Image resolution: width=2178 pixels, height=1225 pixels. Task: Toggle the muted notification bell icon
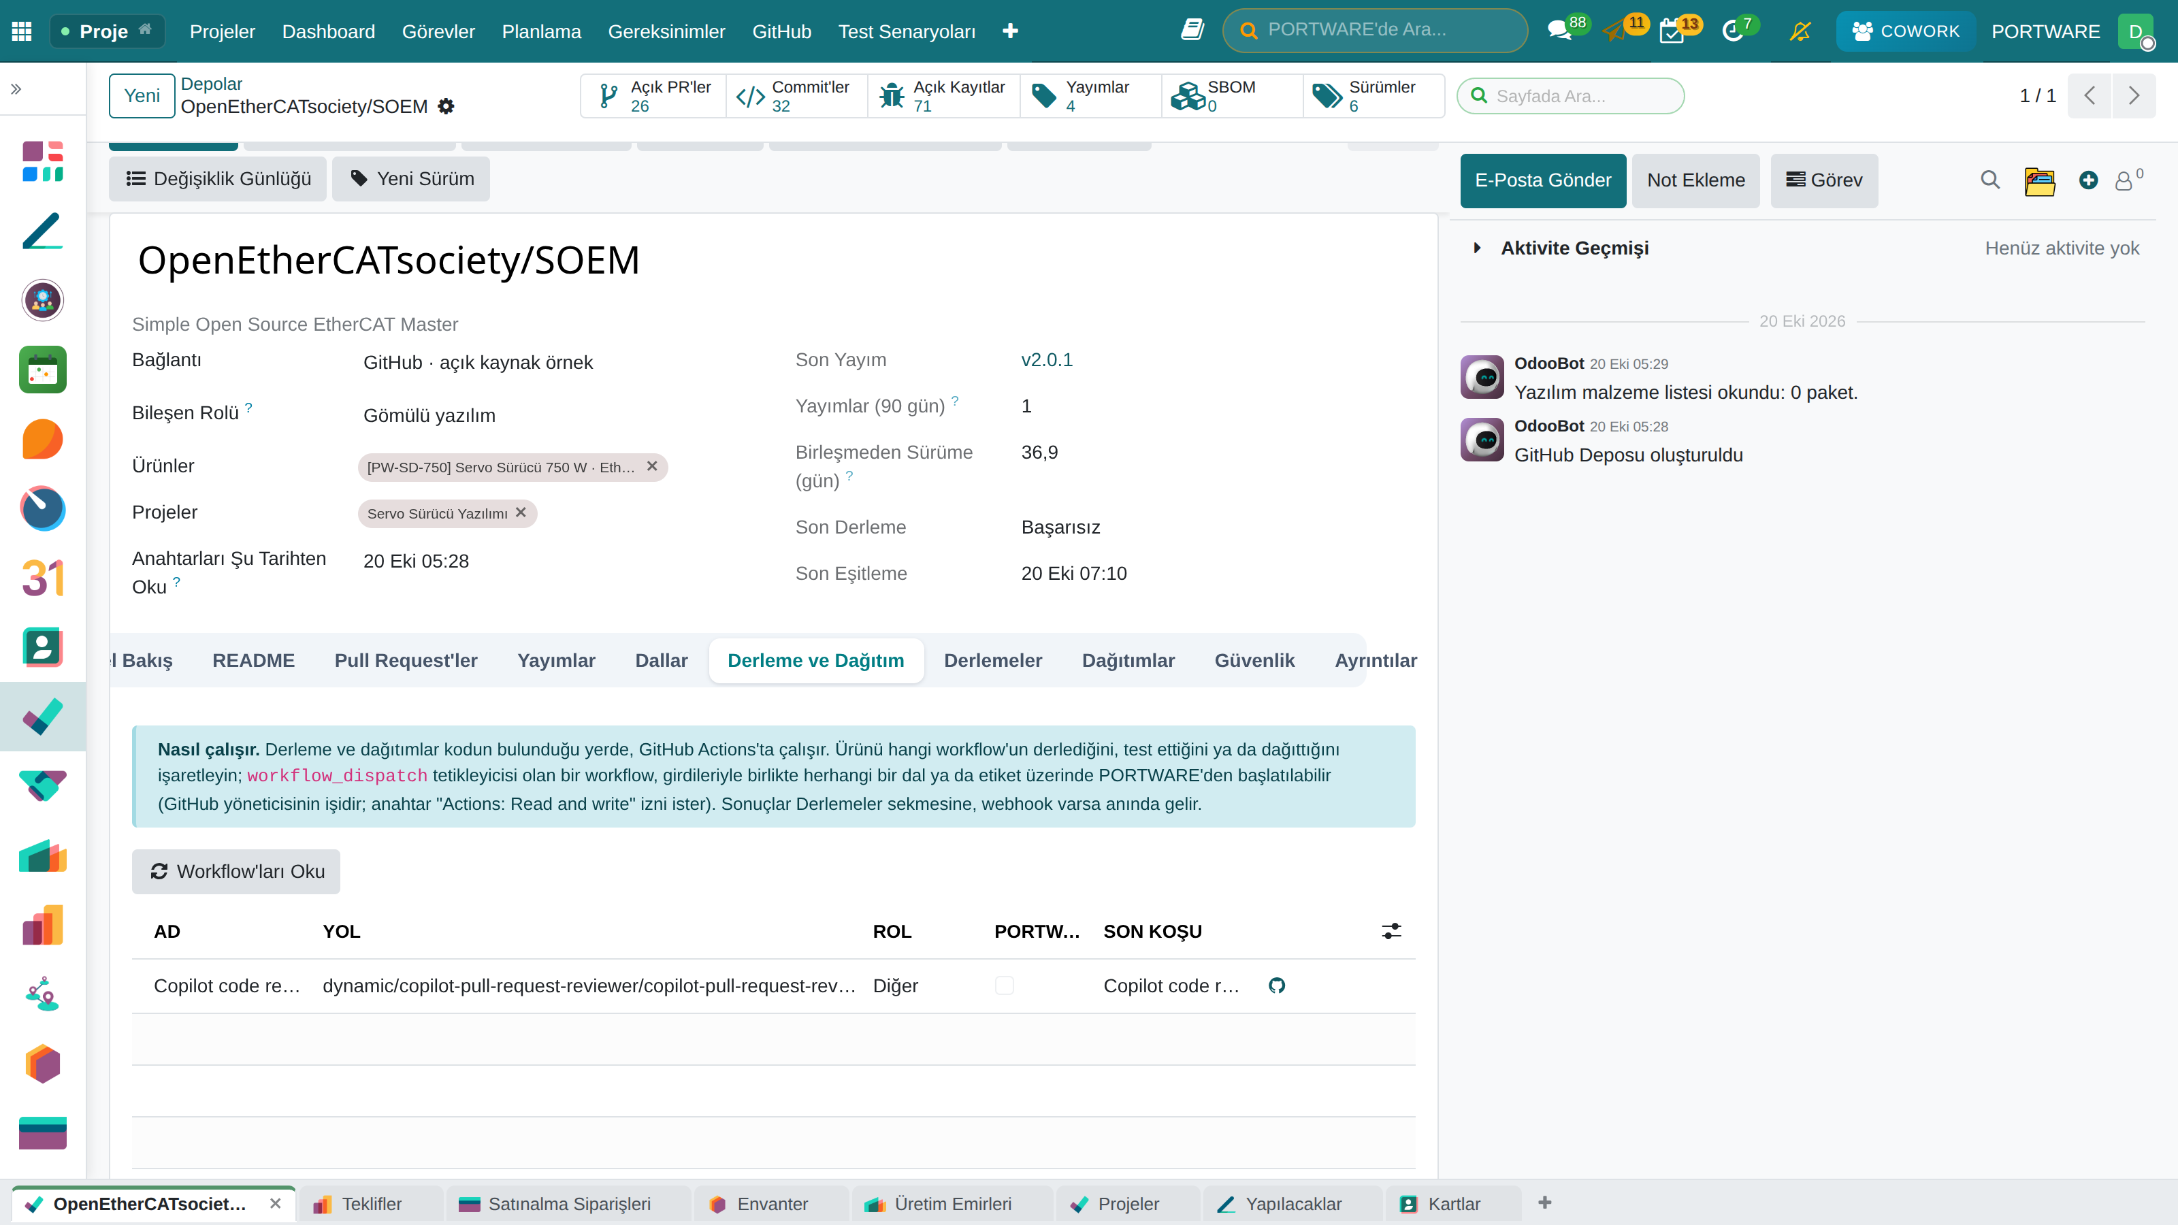[1800, 31]
